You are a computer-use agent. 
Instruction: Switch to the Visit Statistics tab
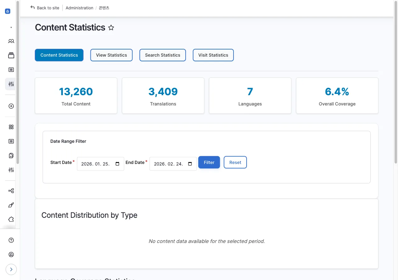click(x=213, y=55)
